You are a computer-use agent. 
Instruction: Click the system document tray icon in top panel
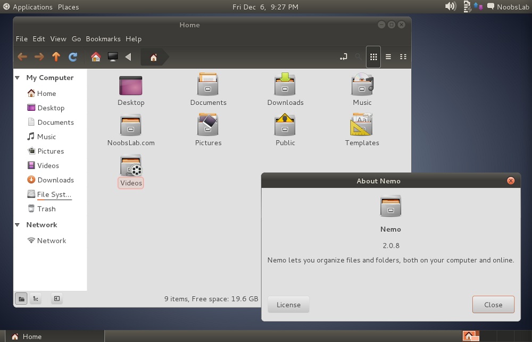pyautogui.click(x=467, y=6)
